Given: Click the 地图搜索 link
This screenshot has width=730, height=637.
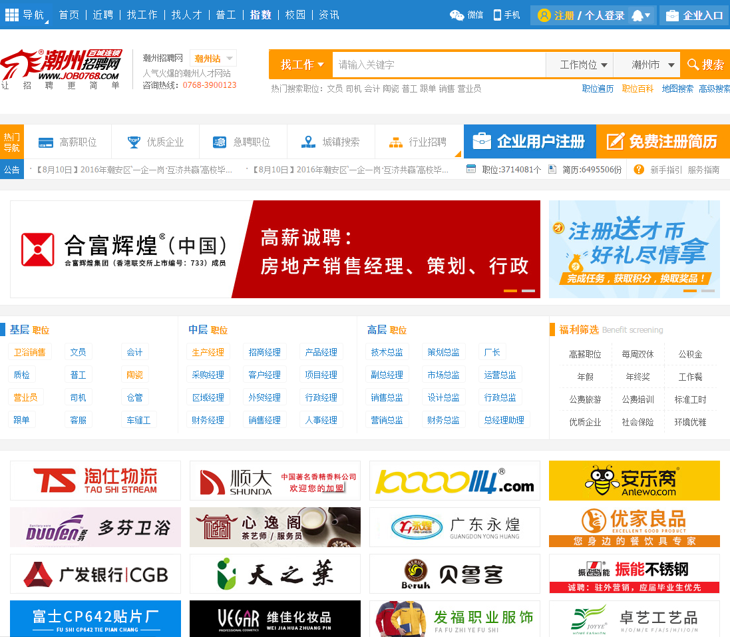Looking at the screenshot, I should coord(677,89).
